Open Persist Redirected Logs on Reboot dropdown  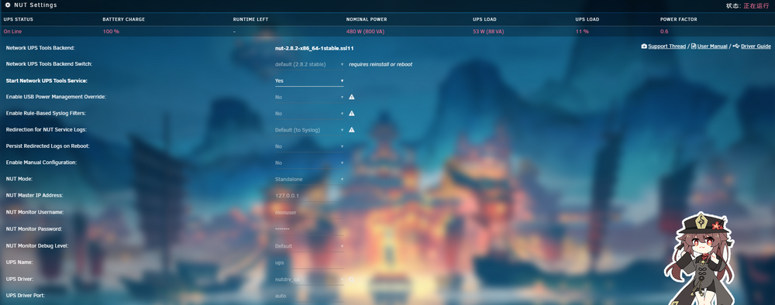pos(309,146)
